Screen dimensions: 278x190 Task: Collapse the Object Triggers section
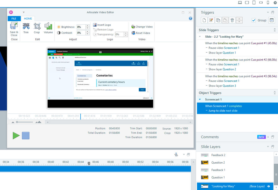275,93
